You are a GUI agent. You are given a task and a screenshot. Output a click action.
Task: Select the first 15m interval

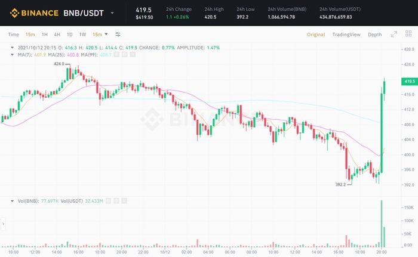pos(30,35)
